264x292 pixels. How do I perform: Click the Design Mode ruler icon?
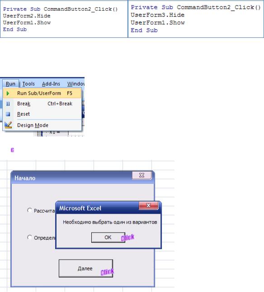coord(8,125)
